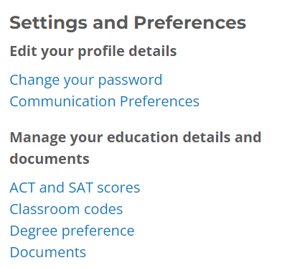Follow the blue Classroom codes hyperlink
Viewport: 282px width, 268px height.
click(x=66, y=209)
